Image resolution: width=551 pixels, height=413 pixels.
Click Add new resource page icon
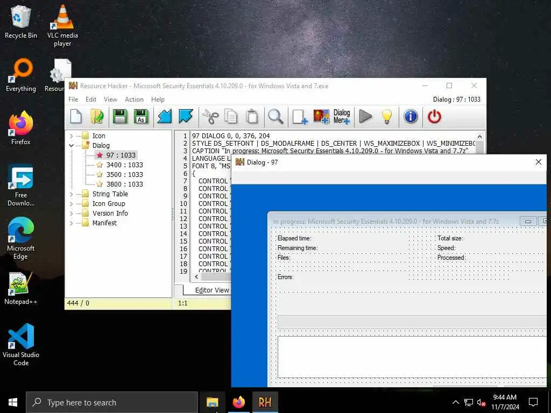tap(300, 117)
